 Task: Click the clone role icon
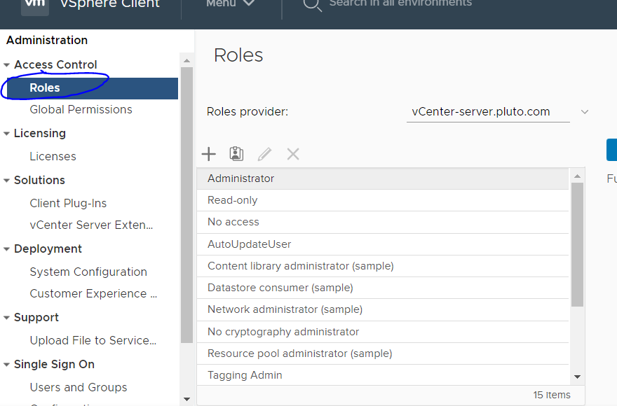tap(236, 154)
